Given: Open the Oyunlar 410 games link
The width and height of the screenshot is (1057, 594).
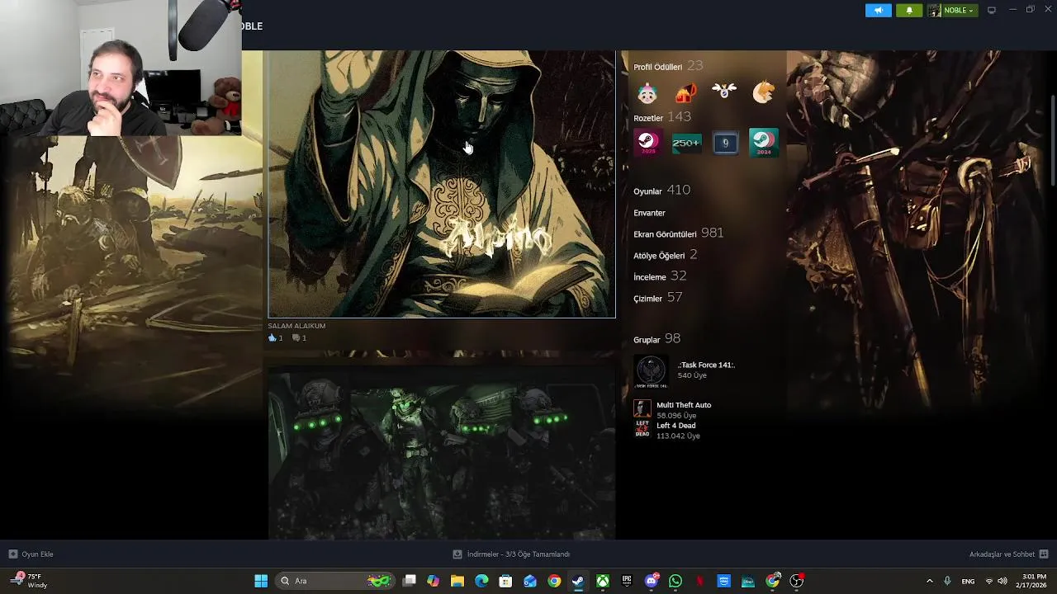Looking at the screenshot, I should click(661, 191).
